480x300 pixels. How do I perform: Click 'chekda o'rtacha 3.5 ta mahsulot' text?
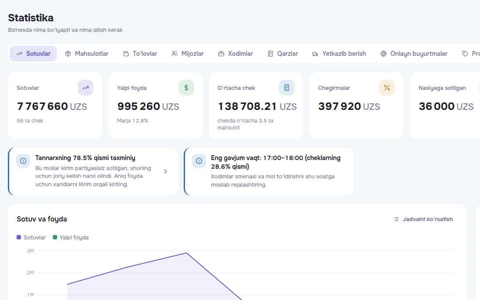246,124
